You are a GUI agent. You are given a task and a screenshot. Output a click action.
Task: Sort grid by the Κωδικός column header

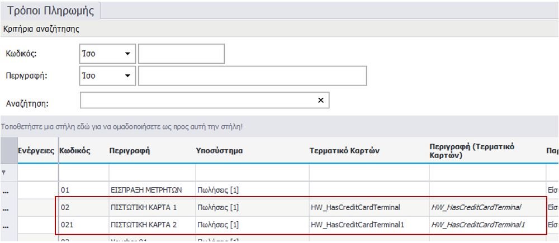coord(75,151)
